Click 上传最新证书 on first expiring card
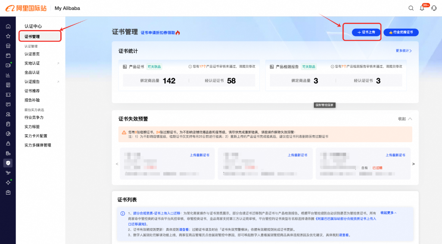This screenshot has height=244, width=442. pyautogui.click(x=199, y=155)
